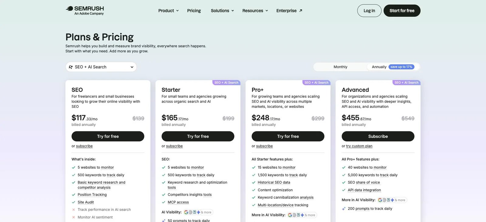Click the $455.67/mo price on Advanced
The image size is (486, 222).
coord(356,118)
